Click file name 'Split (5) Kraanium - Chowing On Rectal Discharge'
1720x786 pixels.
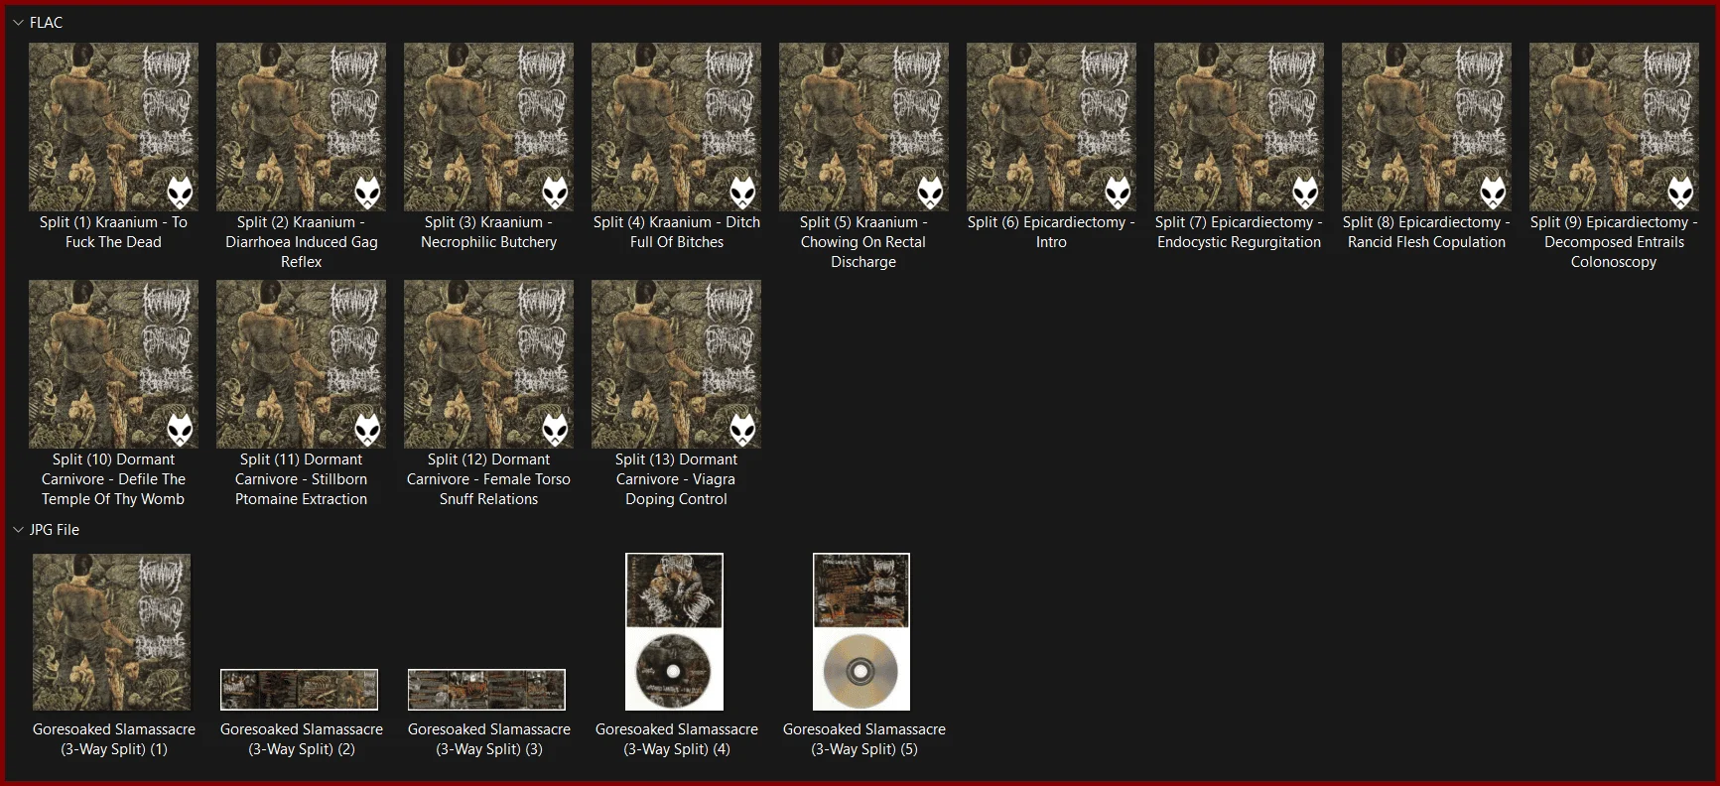pos(863,242)
